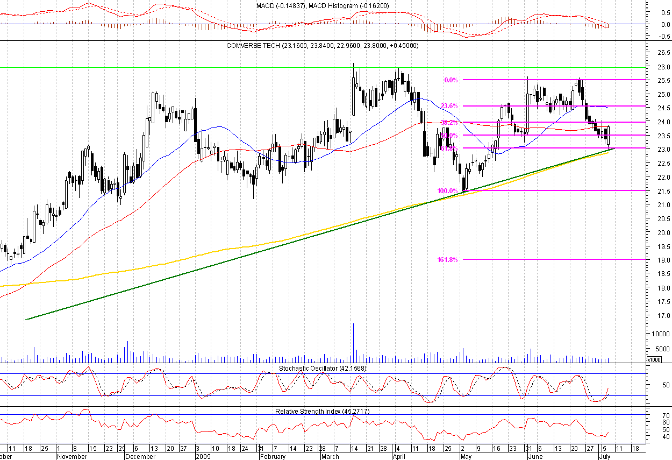Click the 22.5 price axis label
The image size is (672, 460).
(x=663, y=164)
